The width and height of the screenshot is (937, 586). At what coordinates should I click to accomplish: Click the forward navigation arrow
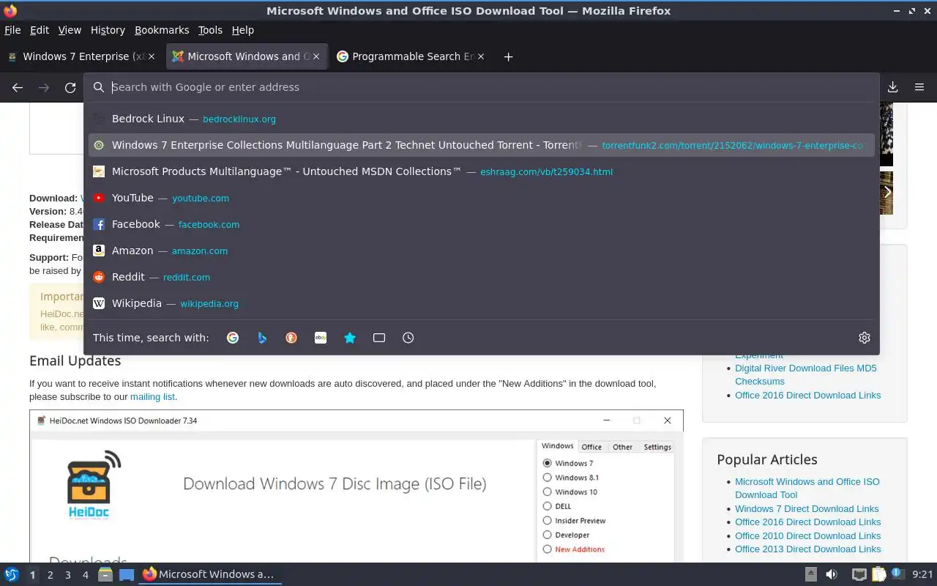(44, 87)
